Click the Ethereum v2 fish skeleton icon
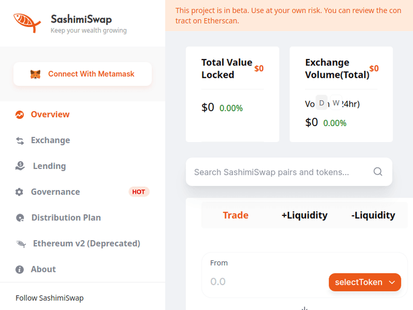 click(x=21, y=243)
